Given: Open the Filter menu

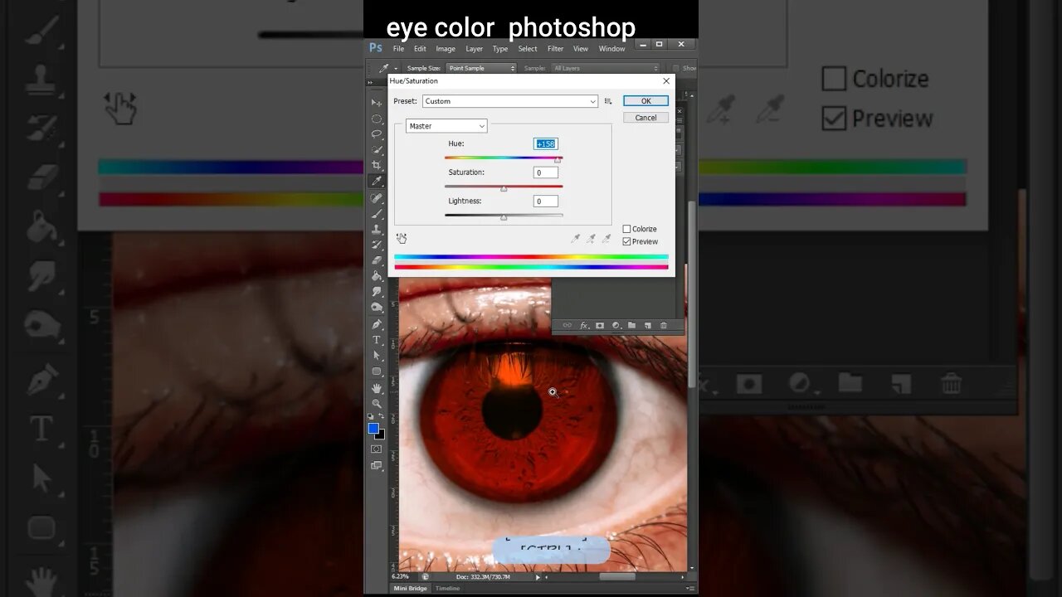Looking at the screenshot, I should coord(555,49).
